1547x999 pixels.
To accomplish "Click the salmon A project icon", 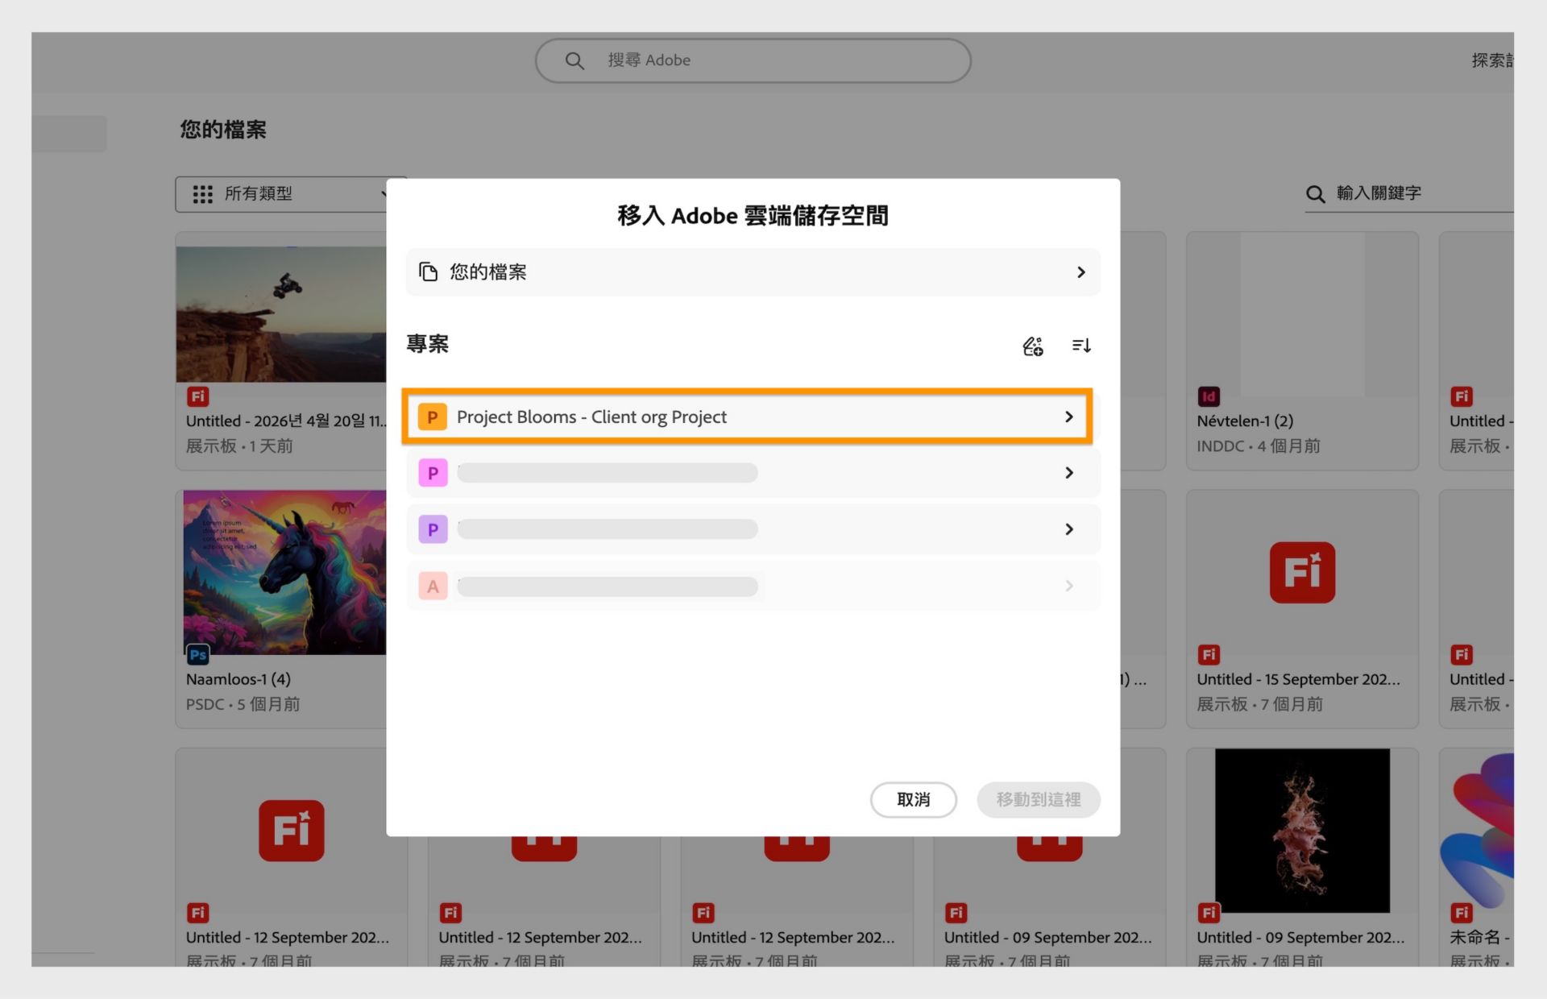I will tap(433, 586).
